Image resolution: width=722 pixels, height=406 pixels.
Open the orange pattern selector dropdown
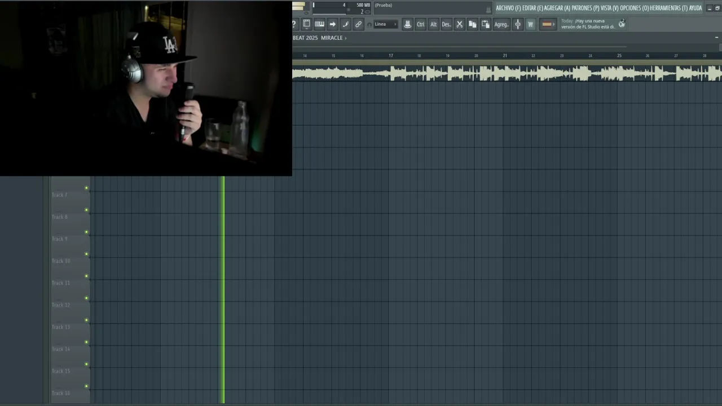tap(547, 24)
